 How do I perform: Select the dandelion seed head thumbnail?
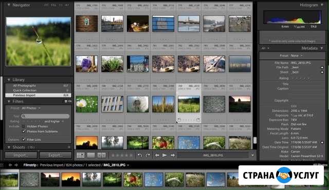pyautogui.click(x=138, y=104)
